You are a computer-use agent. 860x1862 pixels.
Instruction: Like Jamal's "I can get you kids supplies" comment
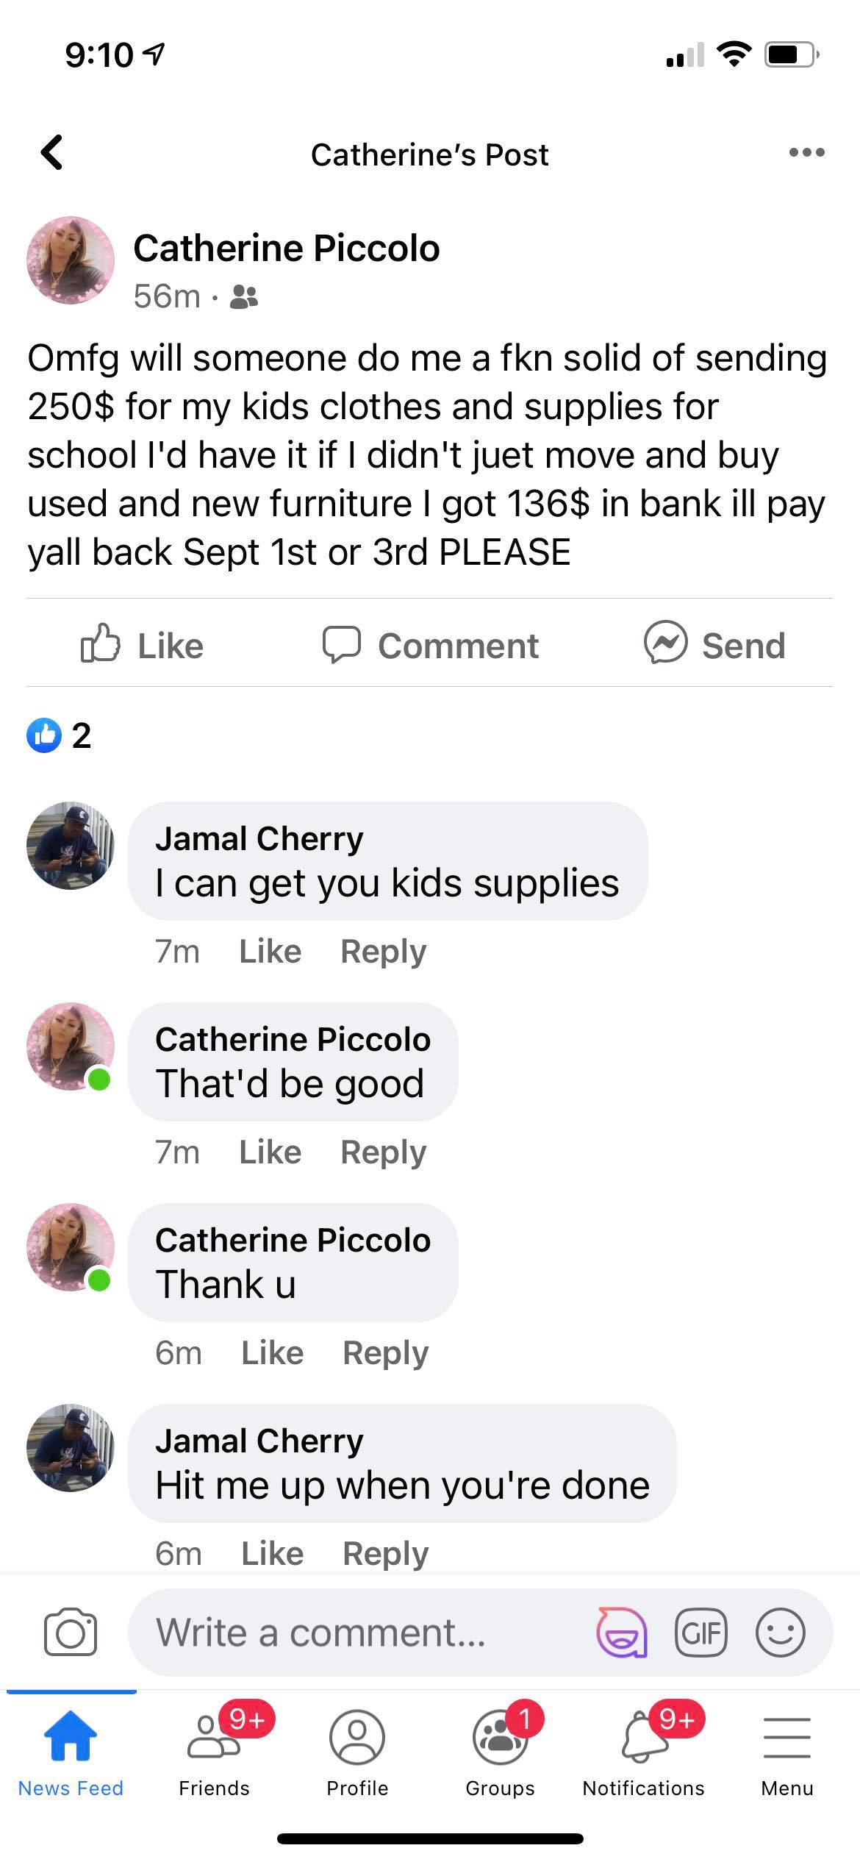[x=270, y=952]
